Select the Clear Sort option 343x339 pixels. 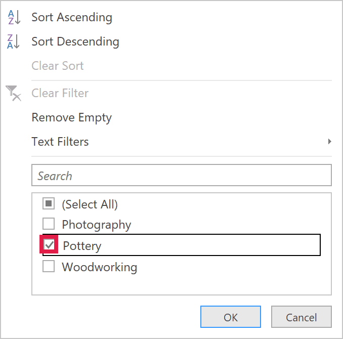pyautogui.click(x=58, y=66)
